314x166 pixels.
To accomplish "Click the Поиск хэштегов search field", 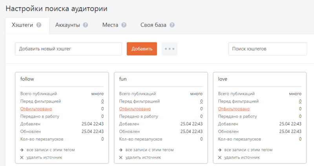I will tap(267, 49).
